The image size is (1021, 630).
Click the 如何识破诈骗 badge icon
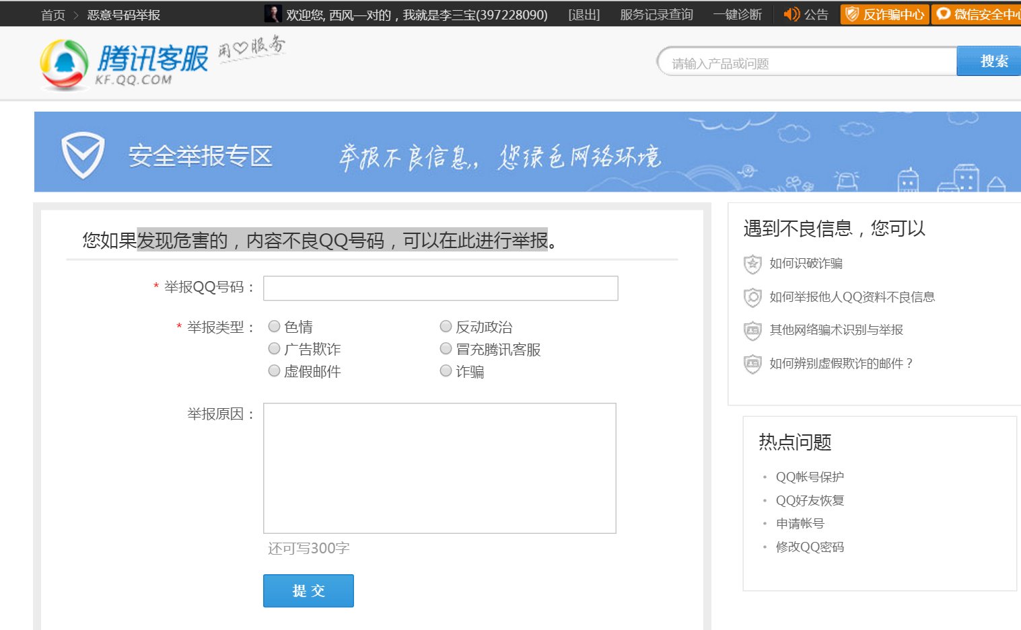click(752, 264)
